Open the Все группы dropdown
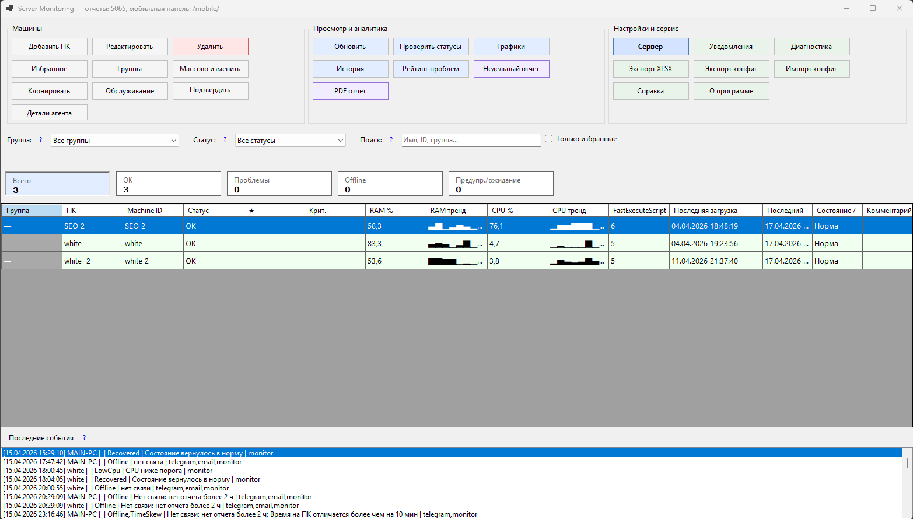The image size is (913, 519). 114,140
